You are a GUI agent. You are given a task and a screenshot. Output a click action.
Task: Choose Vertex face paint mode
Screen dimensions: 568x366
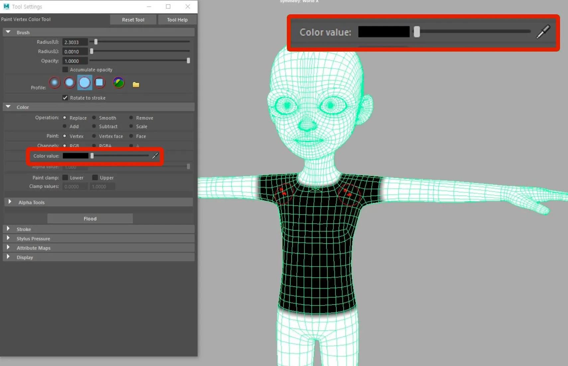click(94, 136)
